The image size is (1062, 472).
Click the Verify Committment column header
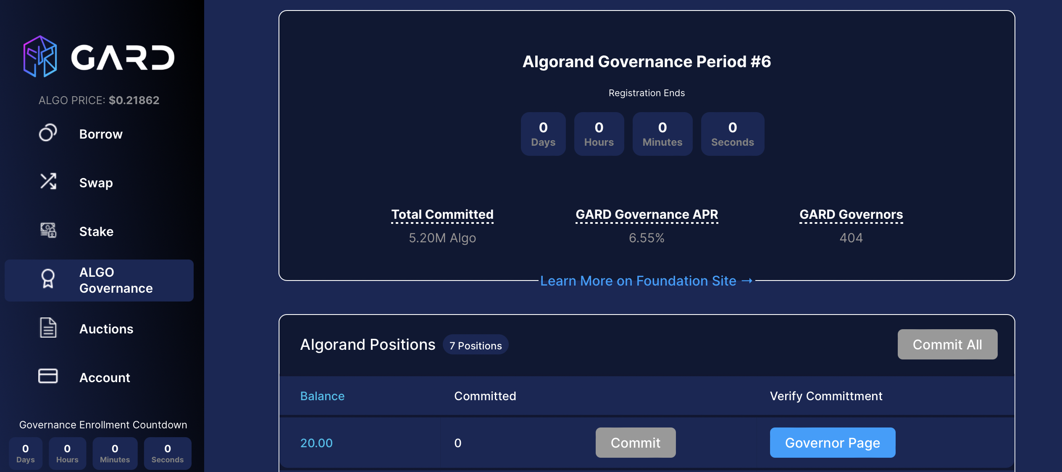(x=826, y=396)
